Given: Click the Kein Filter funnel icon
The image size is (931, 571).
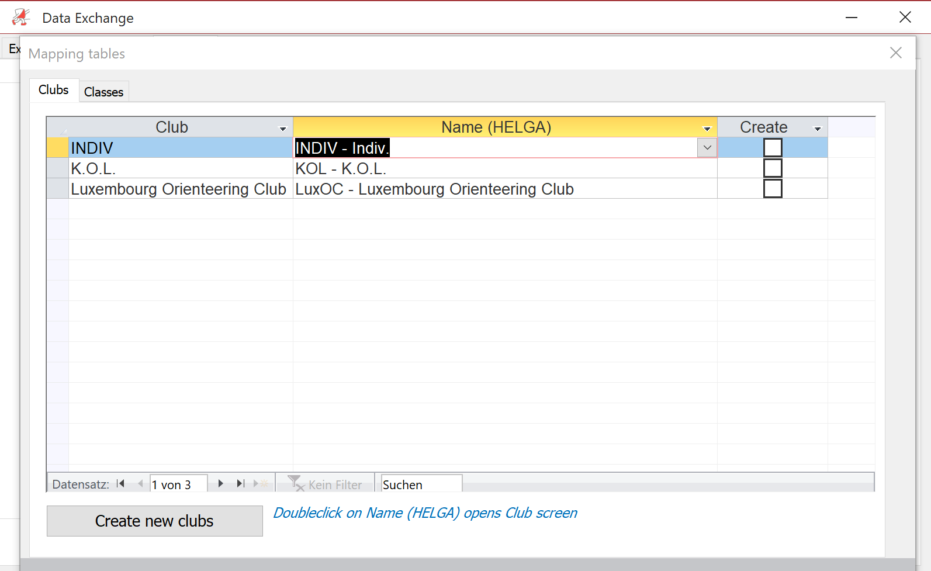Looking at the screenshot, I should [x=296, y=483].
